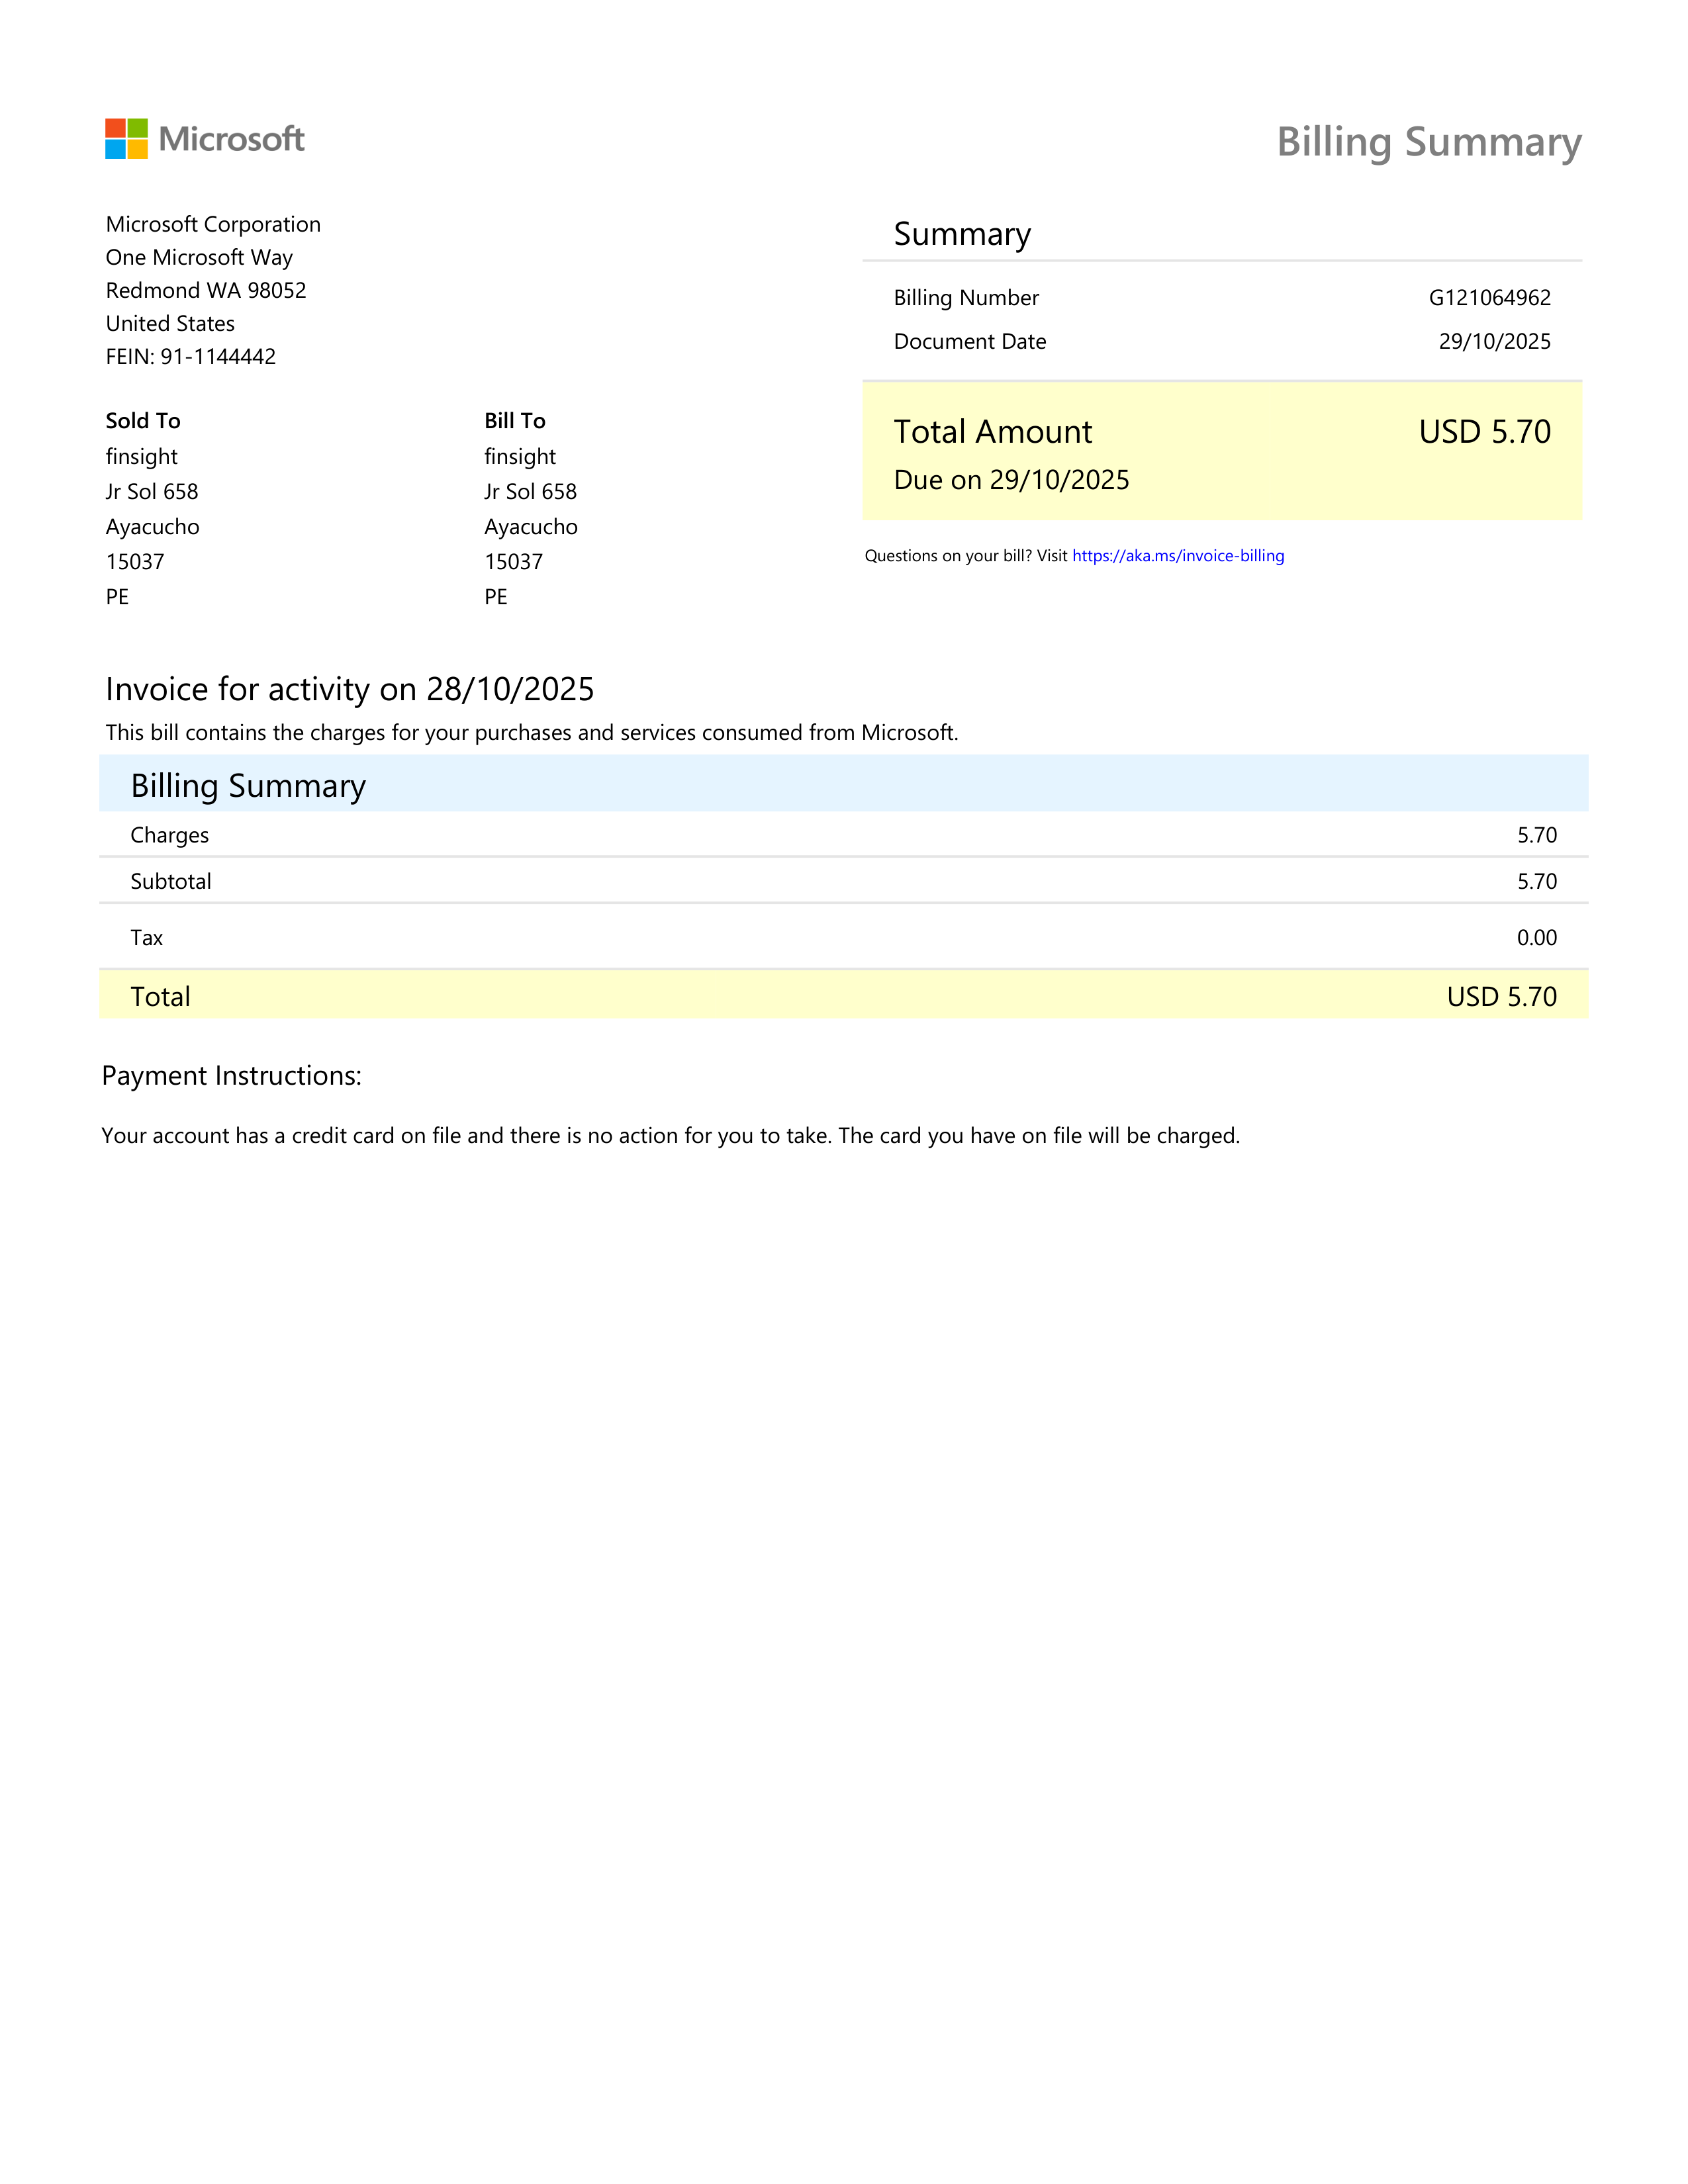Click the 'Charges' row label
The height and width of the screenshot is (2184, 1688).
tap(170, 836)
